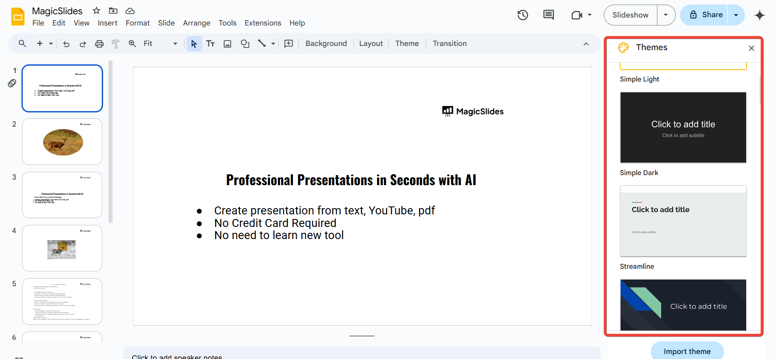Open the Arrange menu

pyautogui.click(x=197, y=23)
